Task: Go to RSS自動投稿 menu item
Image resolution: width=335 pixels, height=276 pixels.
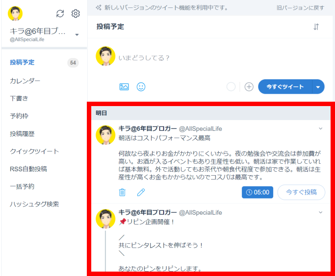Action: [28, 169]
